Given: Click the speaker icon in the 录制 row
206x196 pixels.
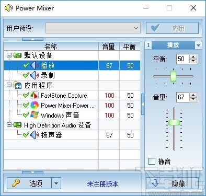Looking at the screenshot, I should click(x=35, y=75).
